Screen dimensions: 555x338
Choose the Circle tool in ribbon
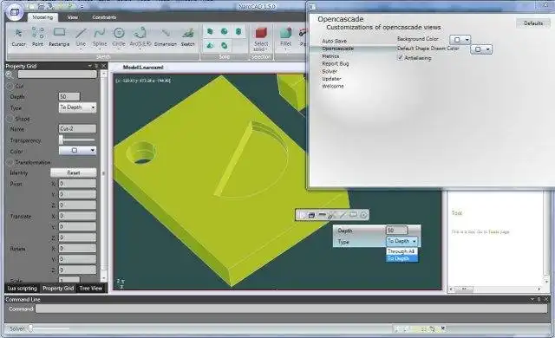(119, 36)
